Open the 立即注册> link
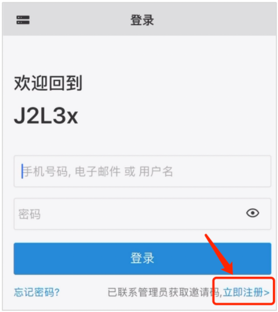Image resolution: width=278 pixels, height=312 pixels. tap(246, 292)
